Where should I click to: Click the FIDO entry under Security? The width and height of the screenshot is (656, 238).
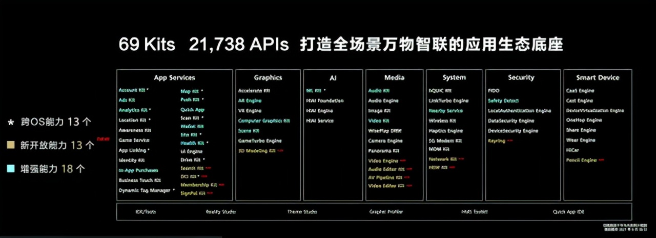(x=494, y=90)
